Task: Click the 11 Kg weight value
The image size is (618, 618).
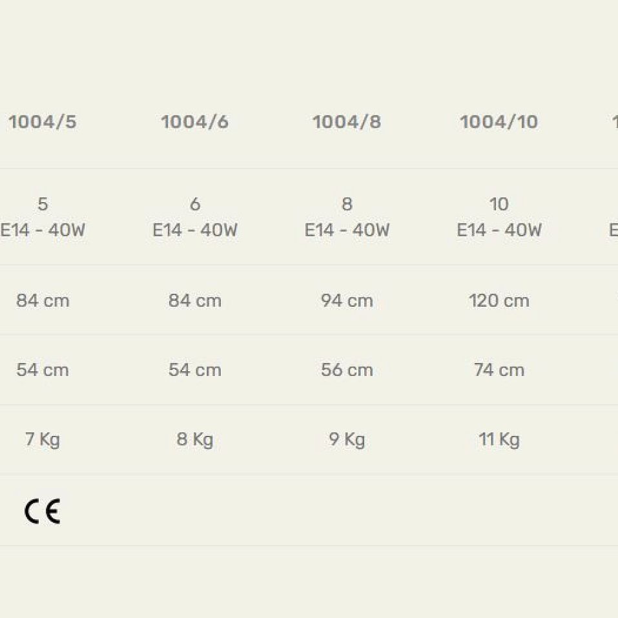Action: pos(499,440)
